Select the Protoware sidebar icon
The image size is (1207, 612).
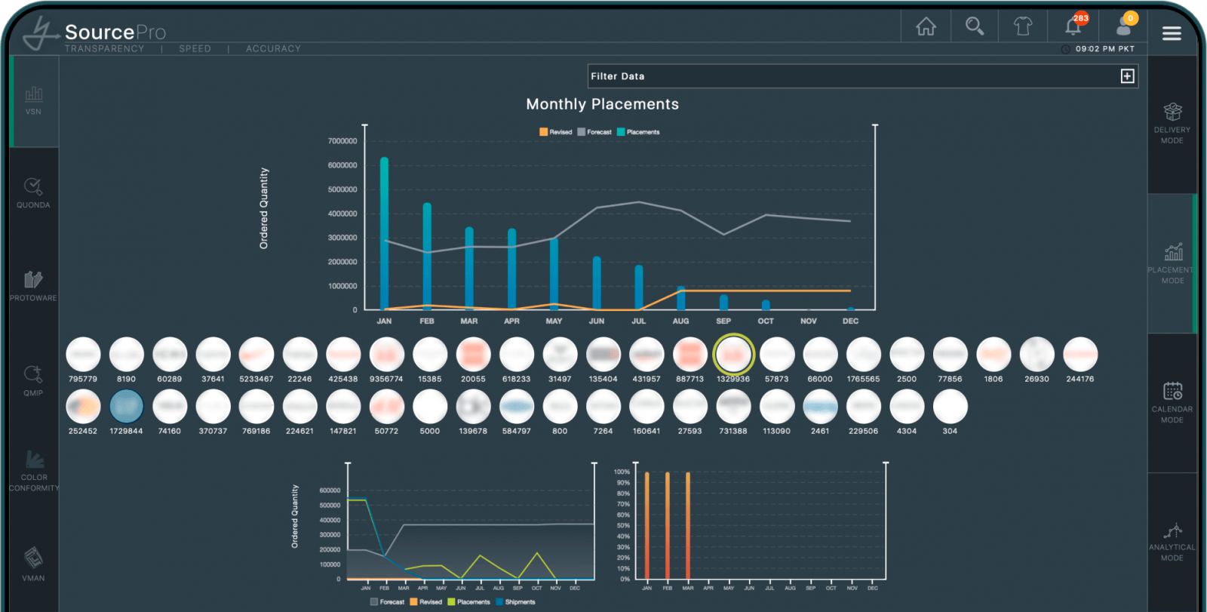[33, 286]
